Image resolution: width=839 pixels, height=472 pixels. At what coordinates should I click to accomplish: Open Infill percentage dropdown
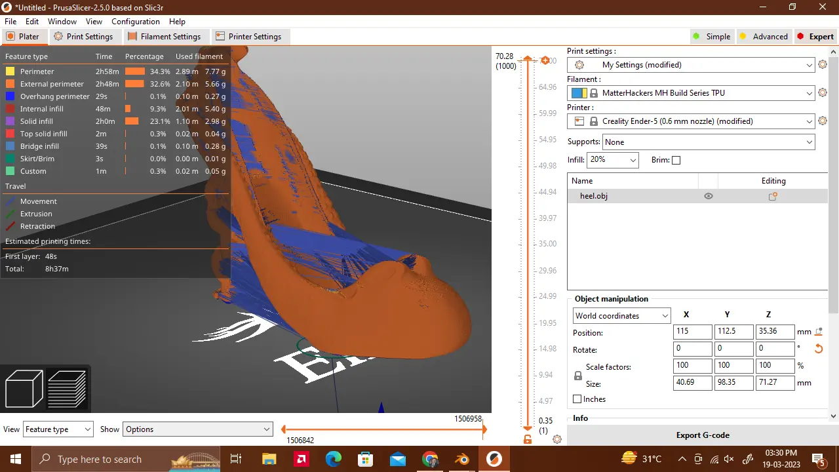(612, 159)
